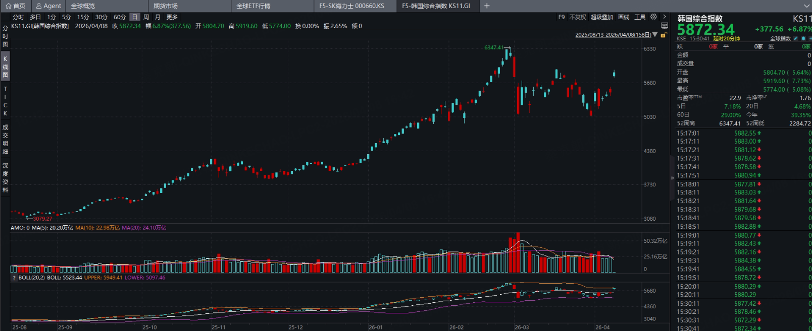Select the 多日 chart period

point(35,17)
